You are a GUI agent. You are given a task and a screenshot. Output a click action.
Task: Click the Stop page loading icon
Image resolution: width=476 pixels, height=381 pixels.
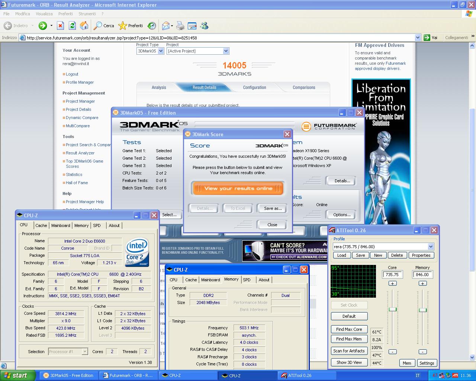(x=60, y=26)
